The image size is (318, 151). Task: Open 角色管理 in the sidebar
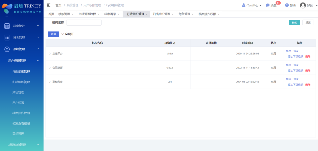18,92
